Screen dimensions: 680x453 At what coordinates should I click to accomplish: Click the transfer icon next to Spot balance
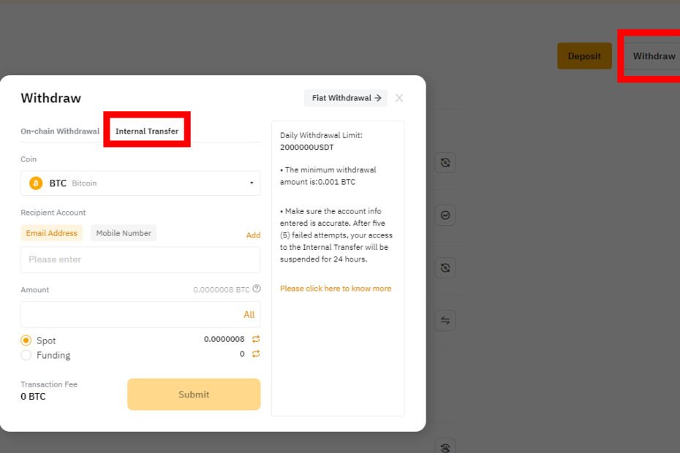[256, 339]
